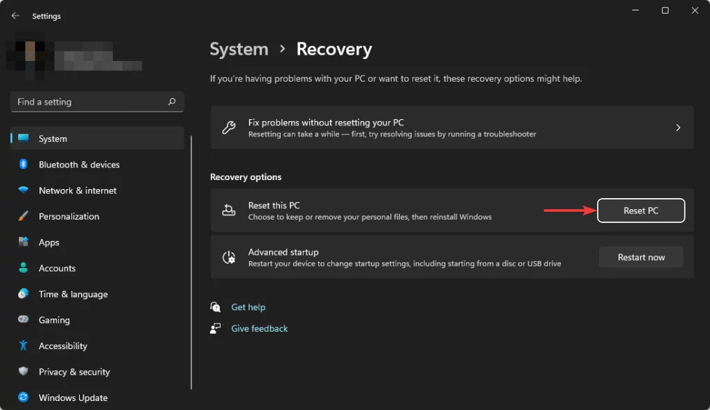710x410 pixels.
Task: Select the Accounts icon in sidebar
Action: [21, 268]
